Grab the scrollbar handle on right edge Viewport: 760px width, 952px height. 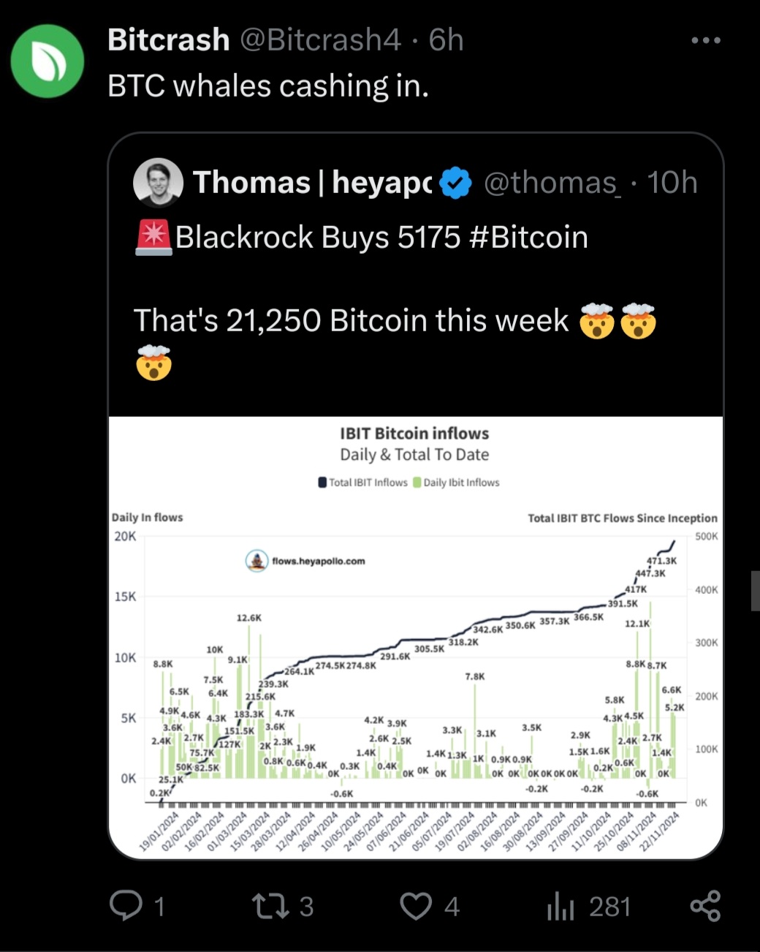point(755,591)
